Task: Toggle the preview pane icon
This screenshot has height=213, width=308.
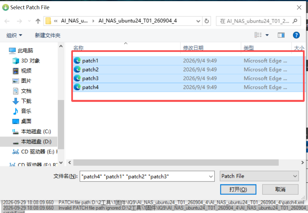Action: coord(281,35)
